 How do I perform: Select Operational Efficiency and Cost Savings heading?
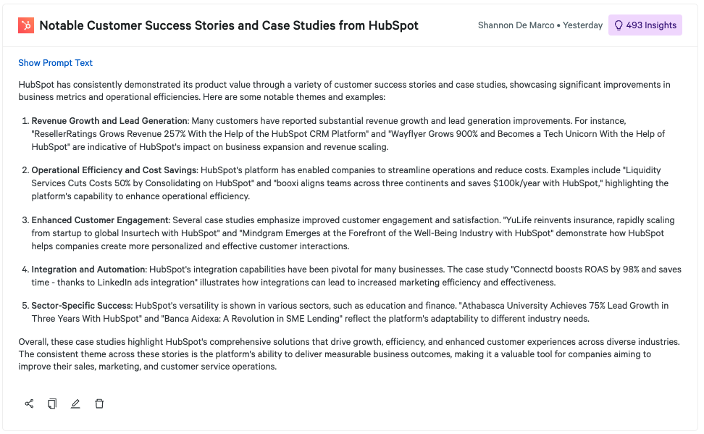coord(114,170)
